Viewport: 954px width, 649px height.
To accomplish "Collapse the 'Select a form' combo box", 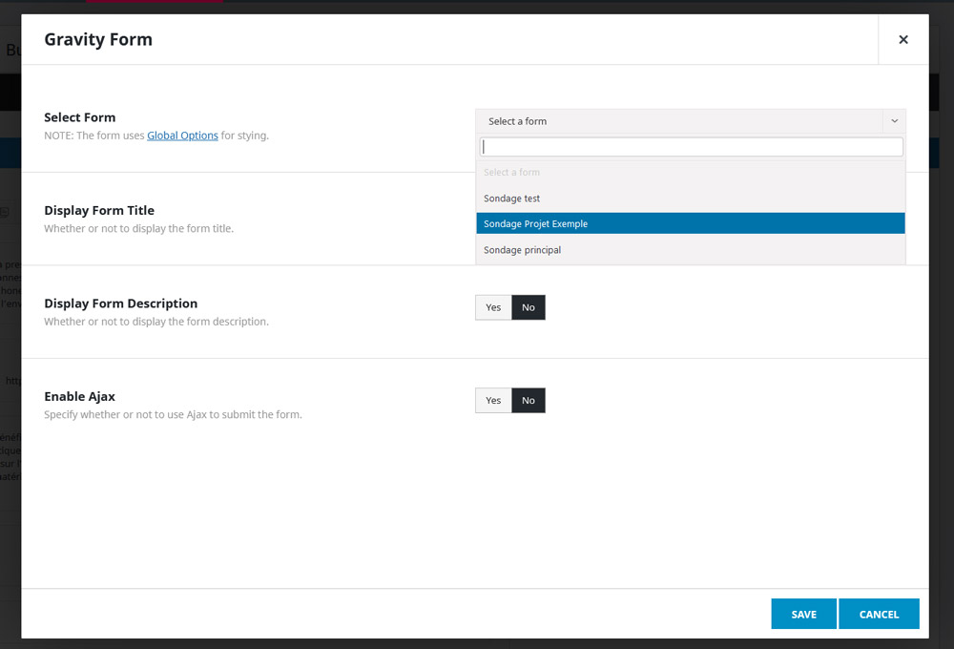I will pos(681,121).
